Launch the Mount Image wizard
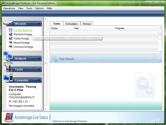Screen dimensions: 166x125 22,43
